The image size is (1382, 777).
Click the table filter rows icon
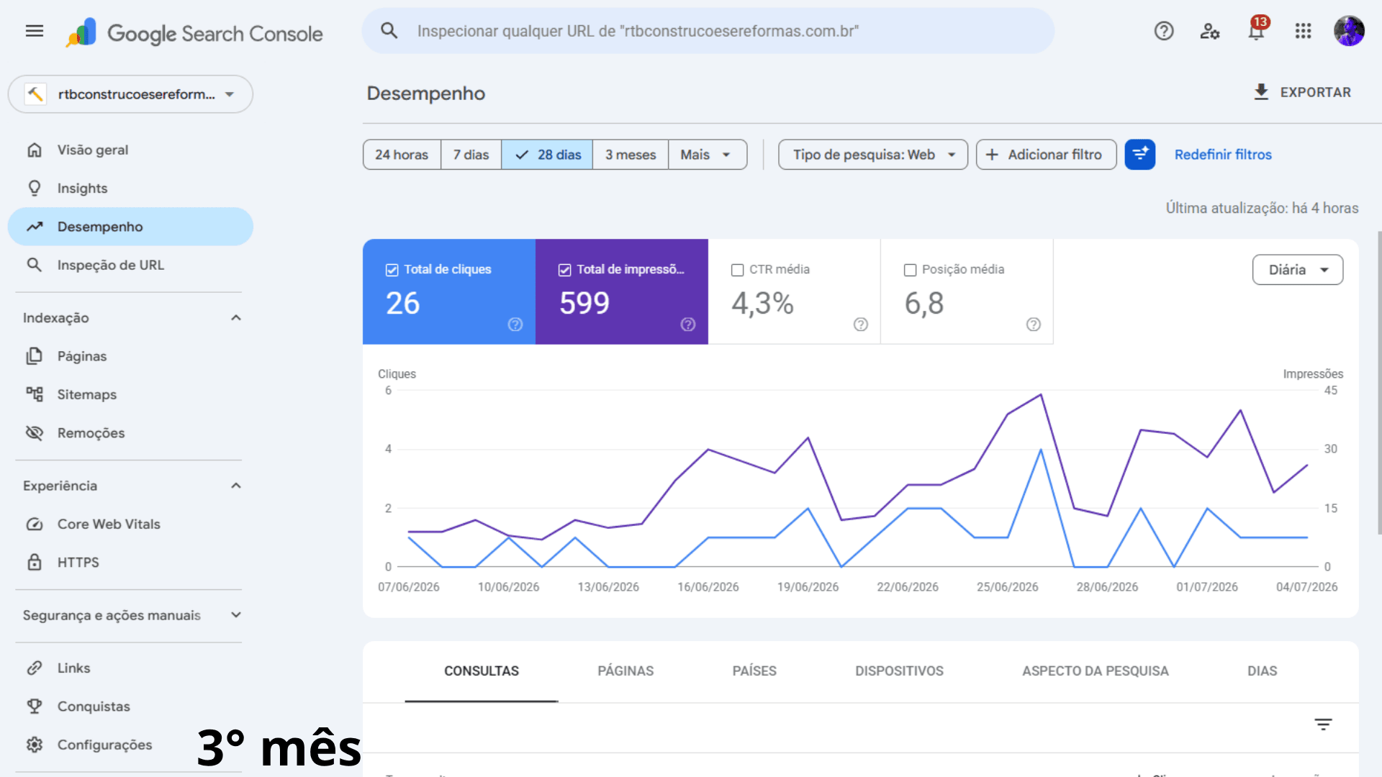[1323, 724]
